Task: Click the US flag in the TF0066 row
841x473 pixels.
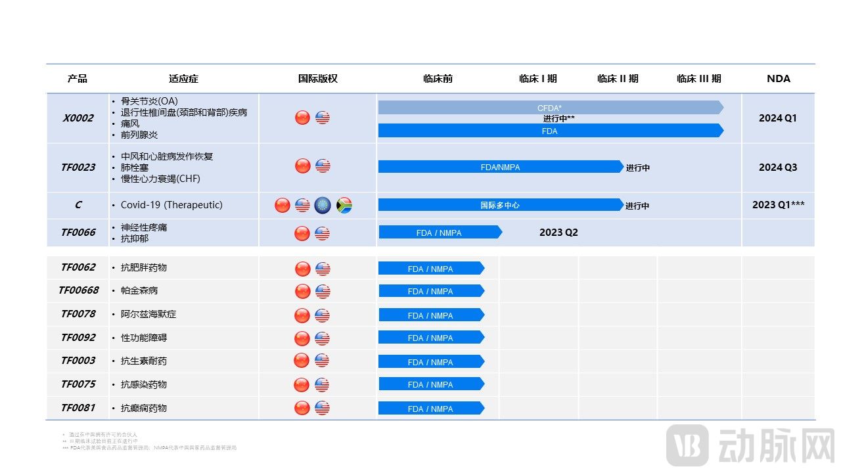Action: 322,233
